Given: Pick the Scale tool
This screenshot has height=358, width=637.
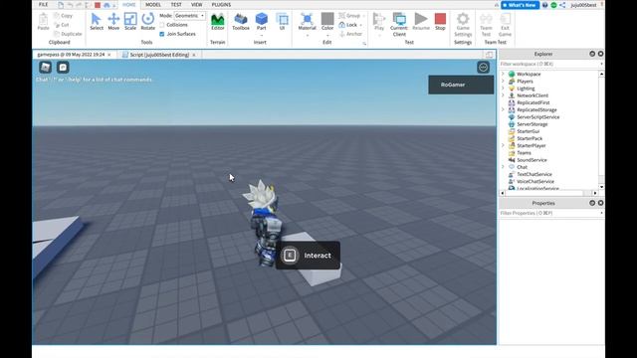Looking at the screenshot, I should (x=130, y=22).
